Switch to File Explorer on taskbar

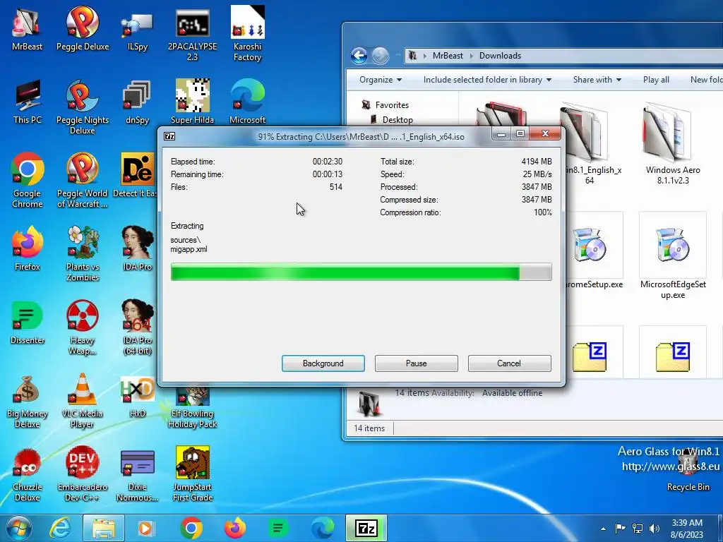103,528
